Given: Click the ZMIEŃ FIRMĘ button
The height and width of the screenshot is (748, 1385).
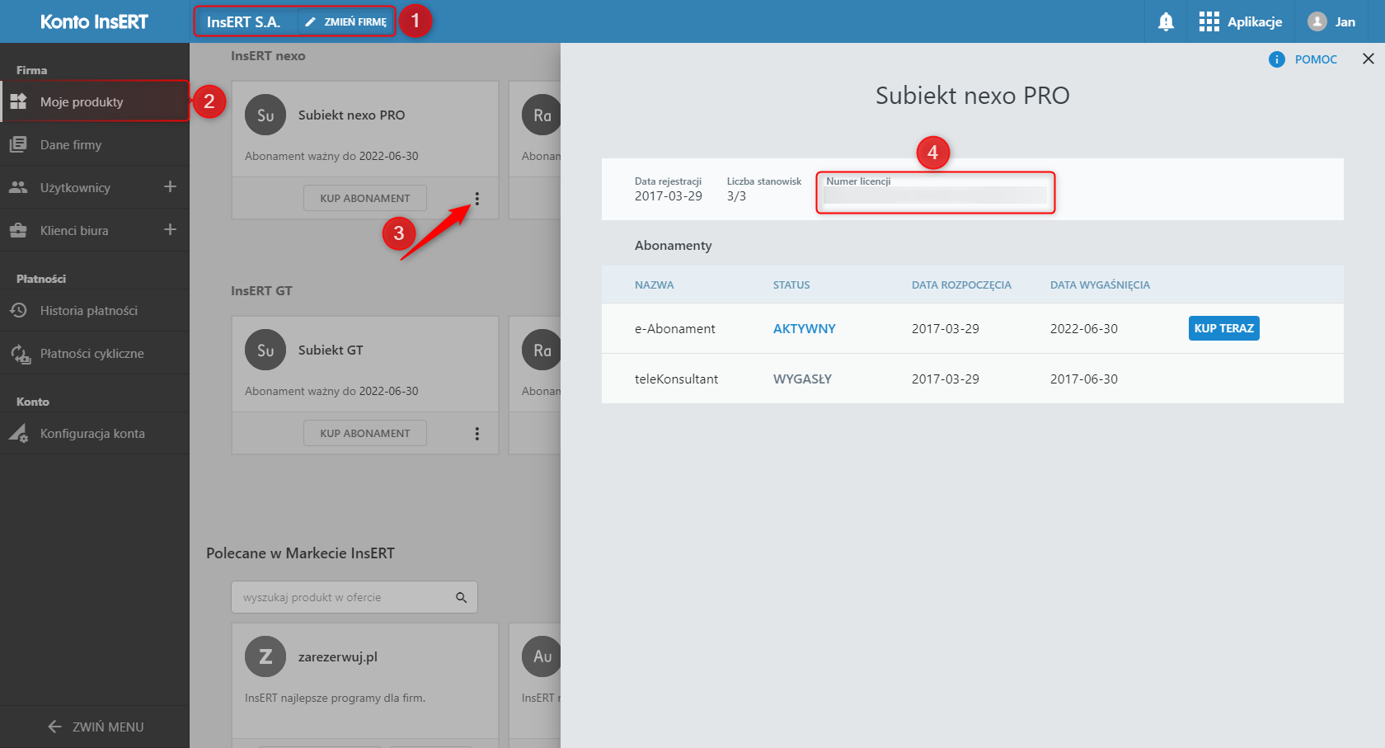Looking at the screenshot, I should pos(346,22).
